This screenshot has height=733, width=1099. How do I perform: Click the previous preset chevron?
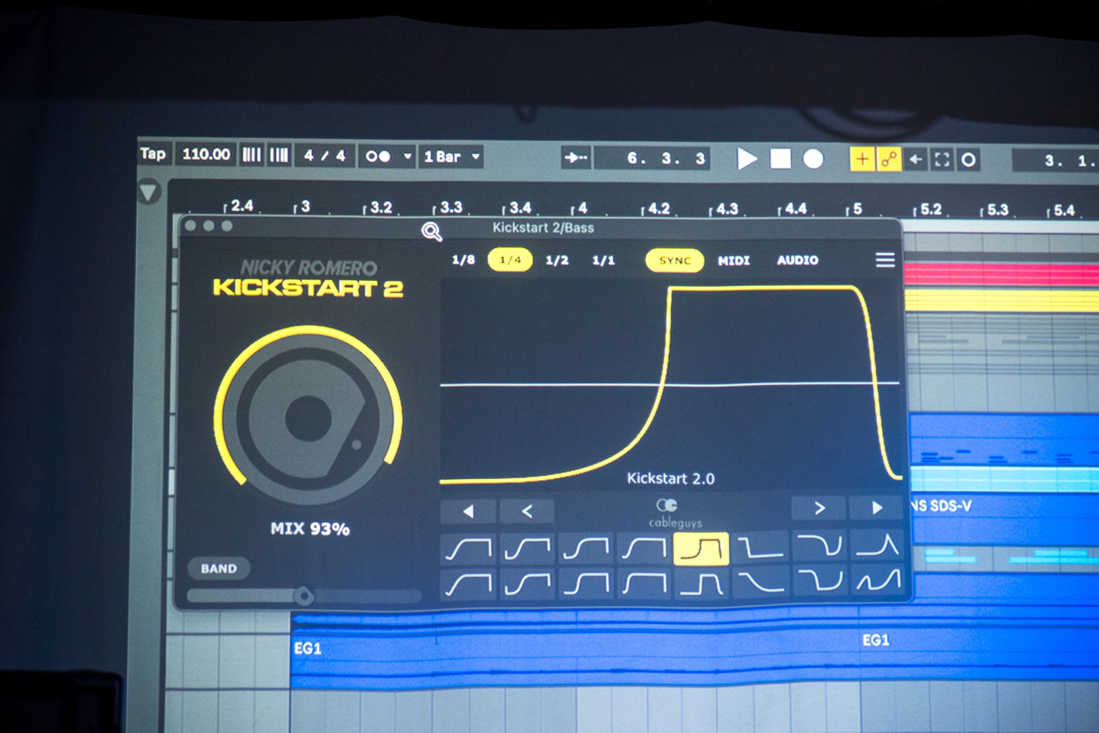click(526, 511)
